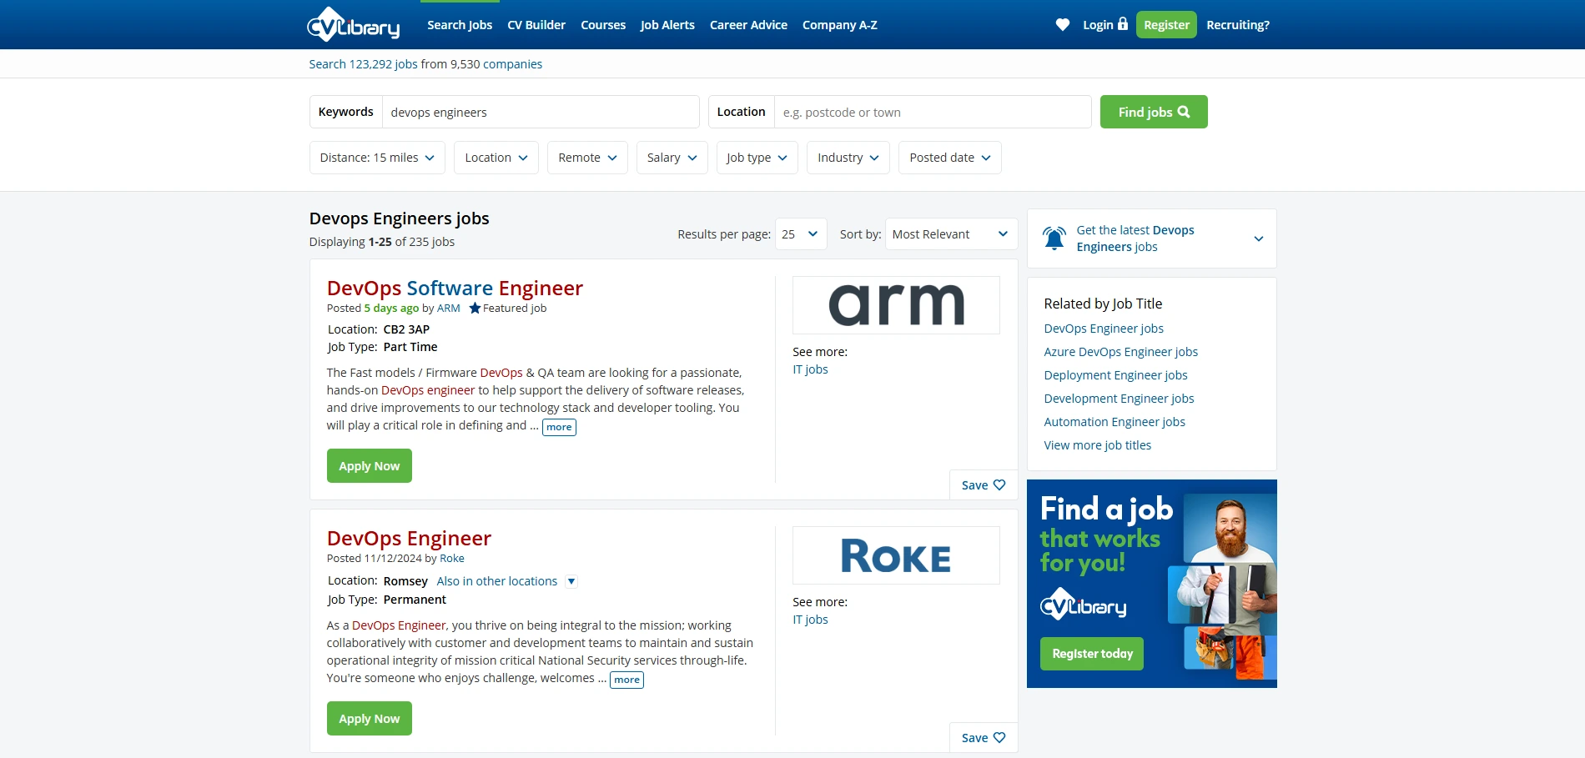
Task: Expand more text in Roke job description
Action: [x=626, y=680]
